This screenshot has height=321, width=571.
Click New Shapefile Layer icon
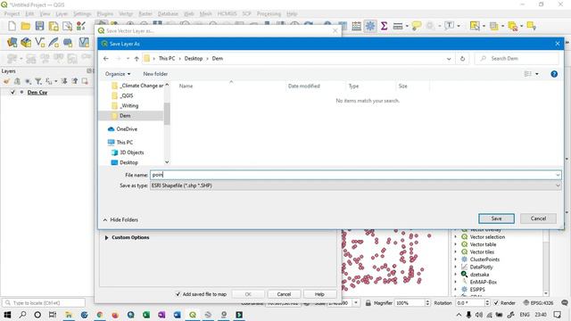tap(39, 43)
